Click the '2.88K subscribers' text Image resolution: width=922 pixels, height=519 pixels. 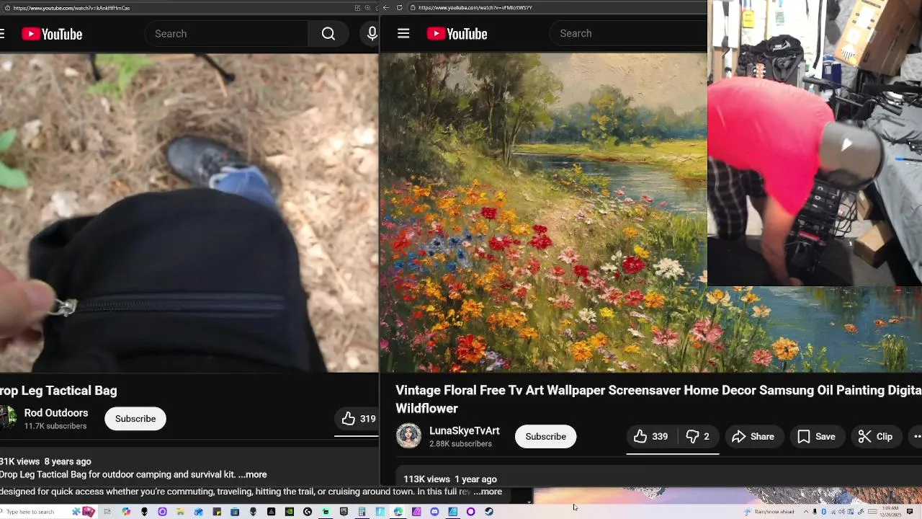click(461, 444)
